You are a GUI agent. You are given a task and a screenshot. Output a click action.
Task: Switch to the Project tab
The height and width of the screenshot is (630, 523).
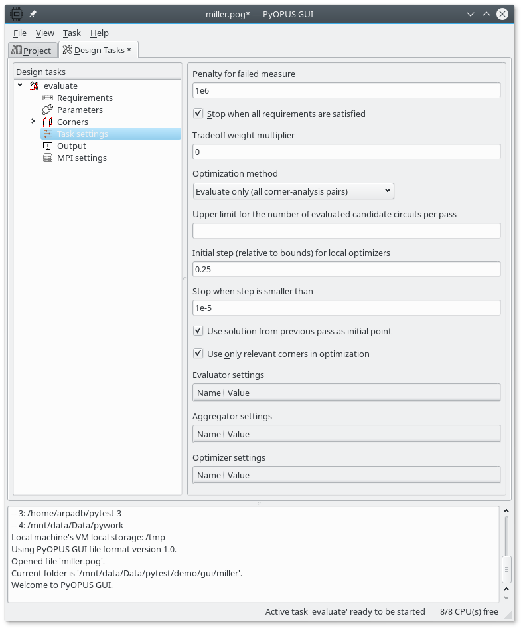31,50
